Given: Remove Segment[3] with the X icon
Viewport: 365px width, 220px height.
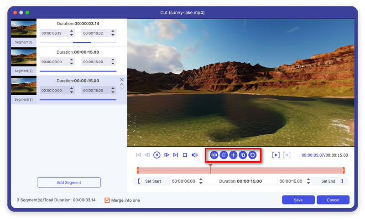Looking at the screenshot, I should 122,80.
